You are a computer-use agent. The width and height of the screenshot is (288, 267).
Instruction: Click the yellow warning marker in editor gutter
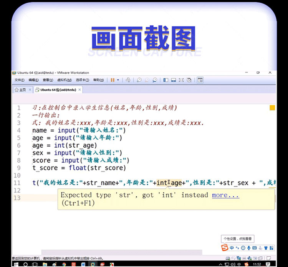point(272,108)
